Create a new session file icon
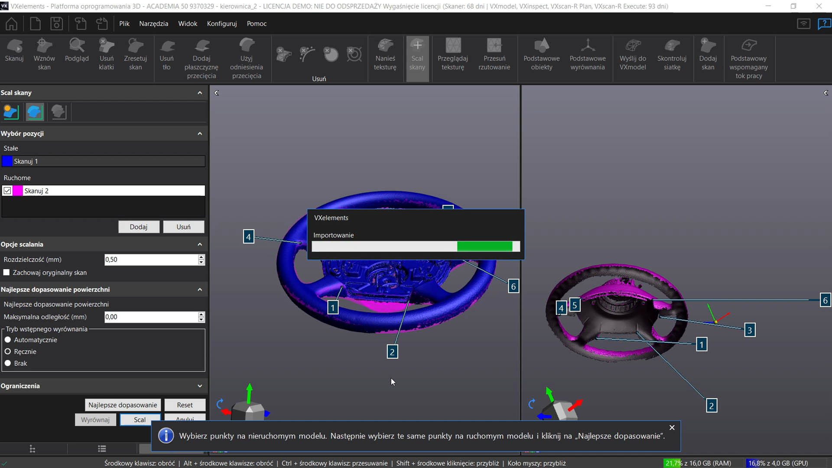Image resolution: width=832 pixels, height=468 pixels. (35, 23)
